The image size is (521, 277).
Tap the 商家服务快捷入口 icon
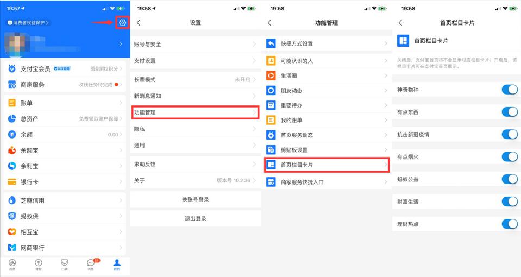(271, 182)
